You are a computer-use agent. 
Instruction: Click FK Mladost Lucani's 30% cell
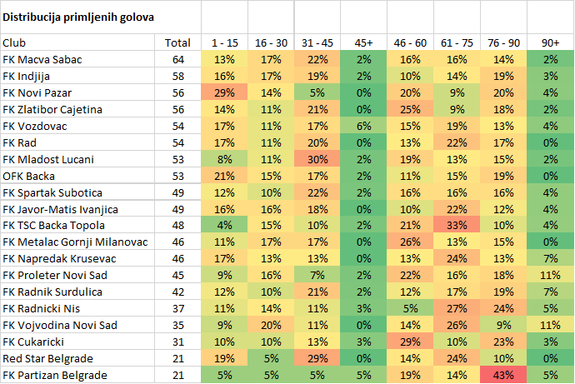click(x=317, y=159)
